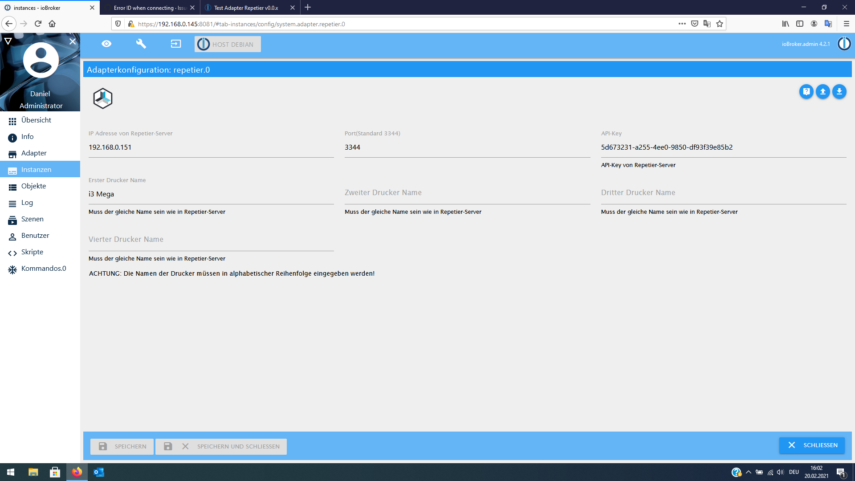Click the volume icon in system tray
The height and width of the screenshot is (481, 855).
coord(781,472)
